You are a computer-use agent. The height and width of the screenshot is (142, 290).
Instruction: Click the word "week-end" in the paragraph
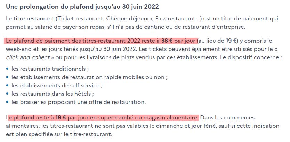coord(17,48)
